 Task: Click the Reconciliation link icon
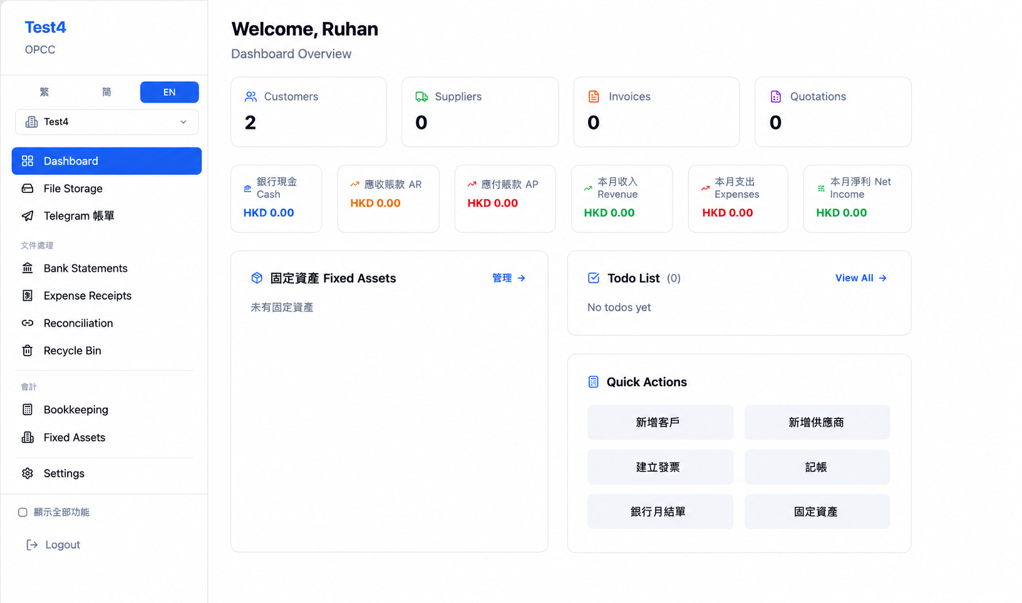click(28, 323)
